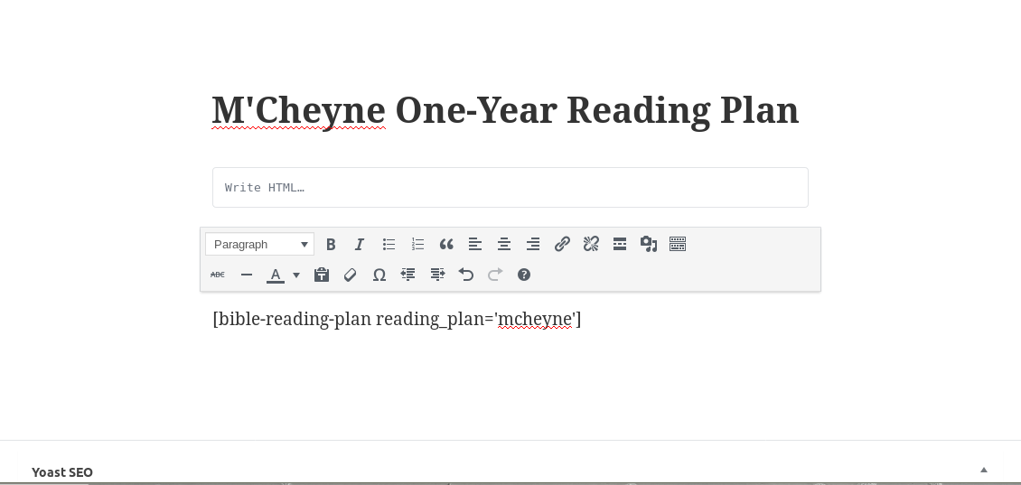Insert a numbered list
The height and width of the screenshot is (485, 1021).
tap(417, 244)
